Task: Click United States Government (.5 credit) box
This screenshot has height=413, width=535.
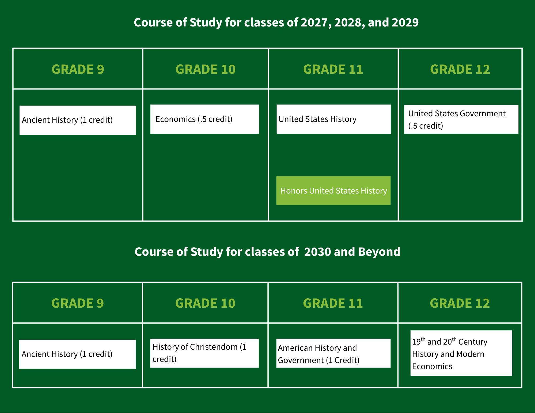Action: coord(461,119)
